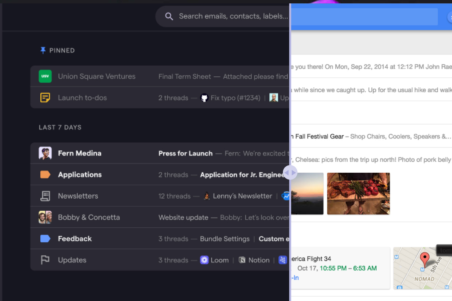Click the Loom icon in Updates row
452x301 pixels.
point(204,260)
